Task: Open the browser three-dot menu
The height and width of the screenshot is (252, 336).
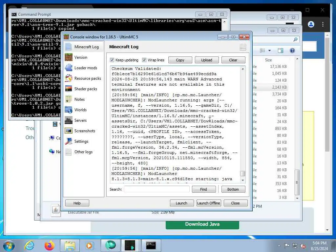Action: point(323,24)
